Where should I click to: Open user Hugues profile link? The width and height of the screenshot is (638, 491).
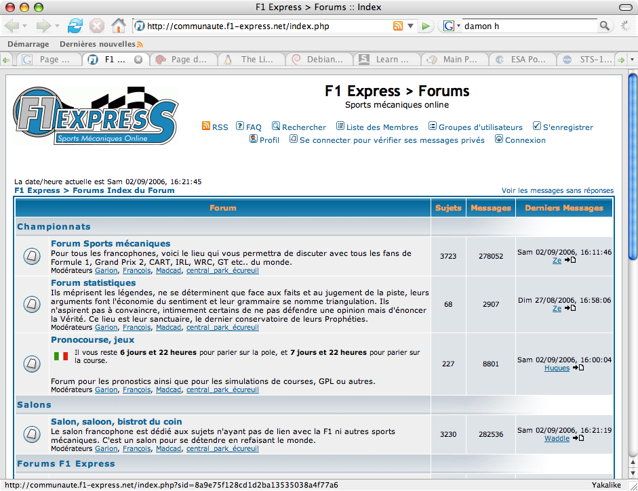point(557,368)
